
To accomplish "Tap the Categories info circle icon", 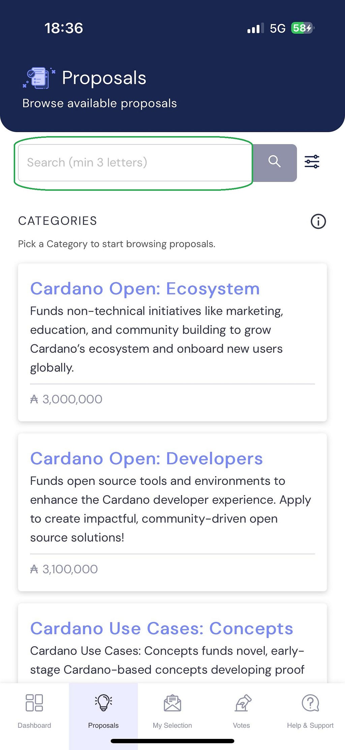I will click(x=318, y=221).
